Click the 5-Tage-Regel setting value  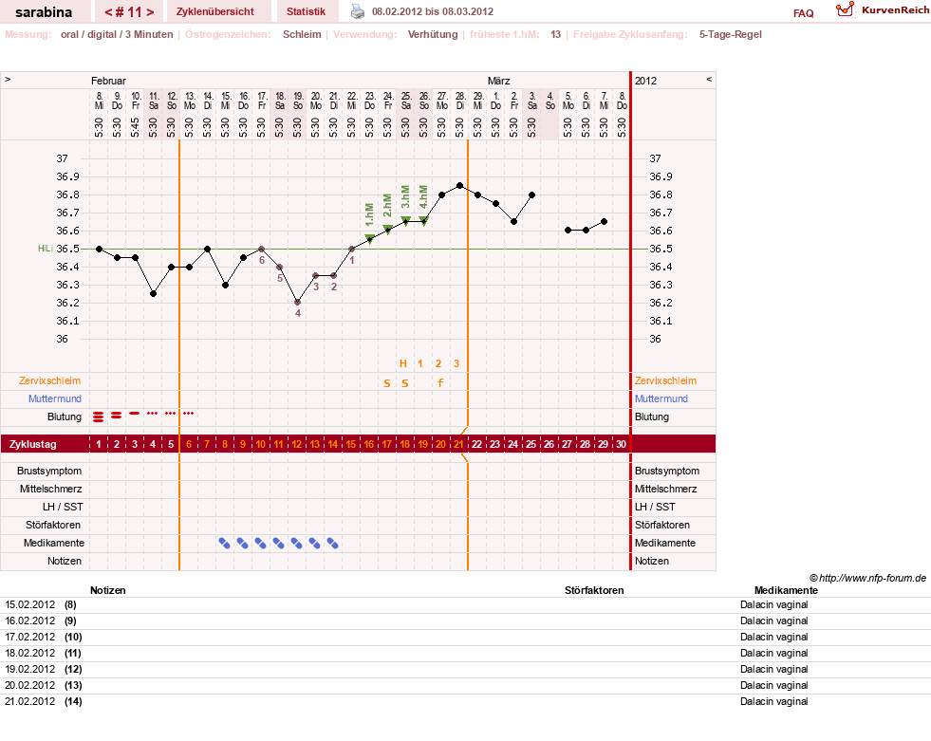coord(731,34)
